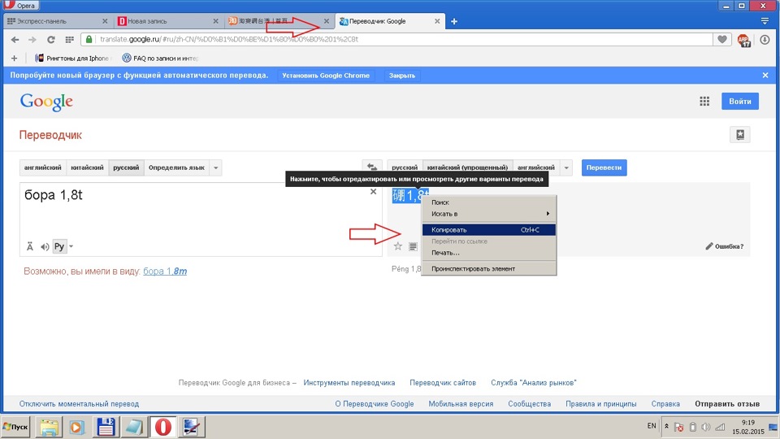Open the floppy disk app in the taskbar
Viewport: 780px width, 439px height.
[x=106, y=427]
